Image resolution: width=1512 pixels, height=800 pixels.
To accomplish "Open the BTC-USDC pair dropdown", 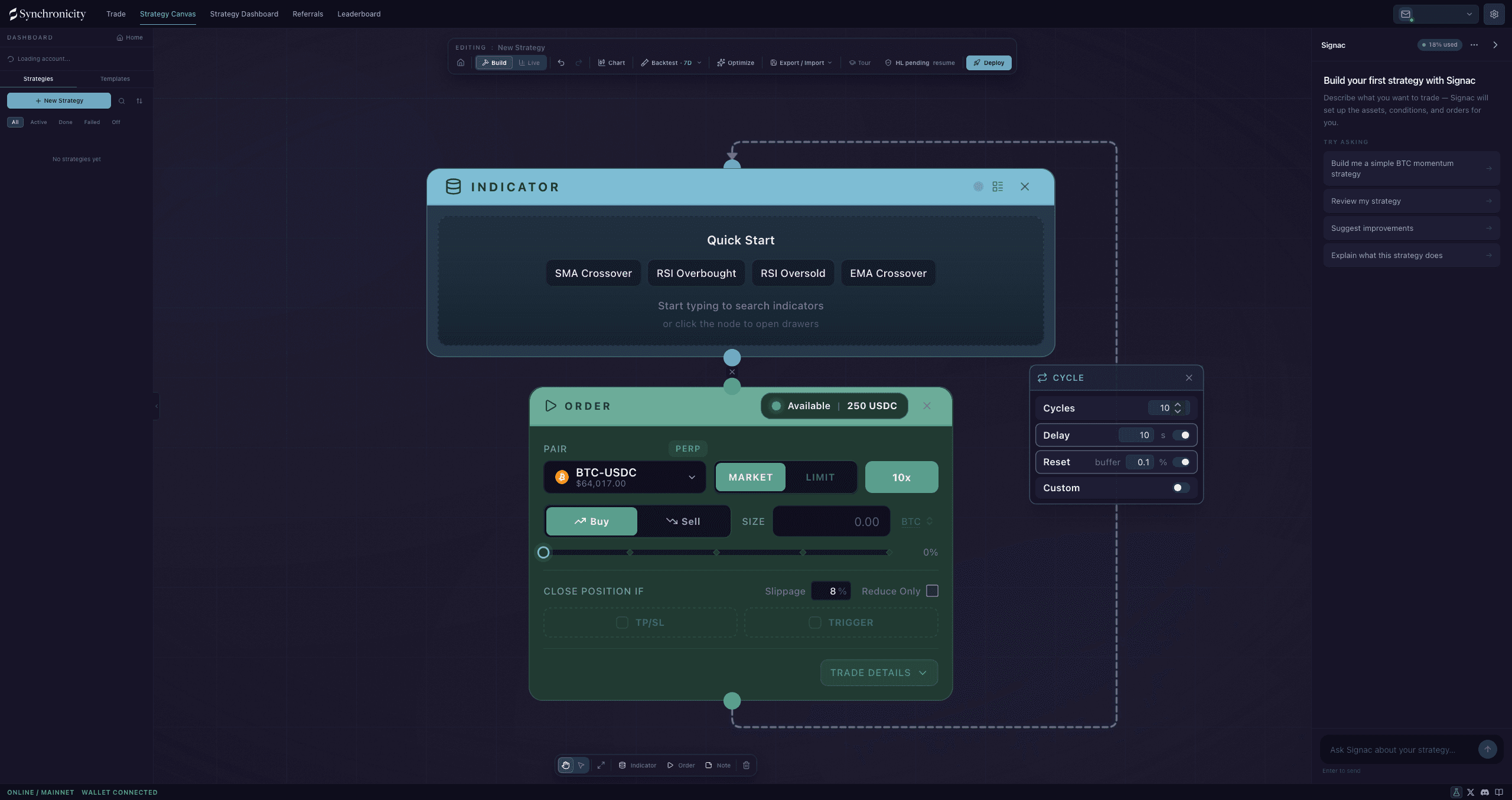I will [624, 477].
